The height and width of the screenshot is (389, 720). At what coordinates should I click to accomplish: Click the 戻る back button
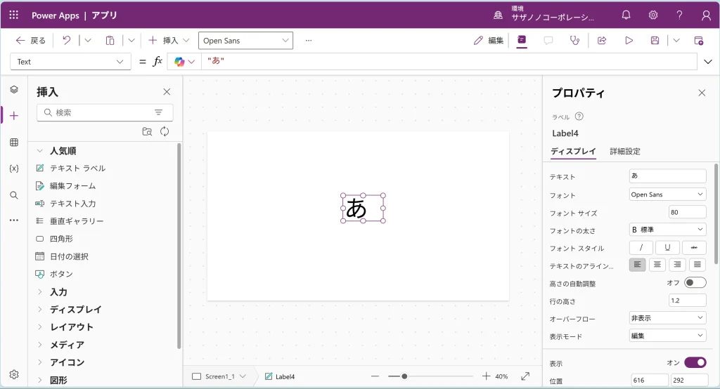pyautogui.click(x=31, y=41)
